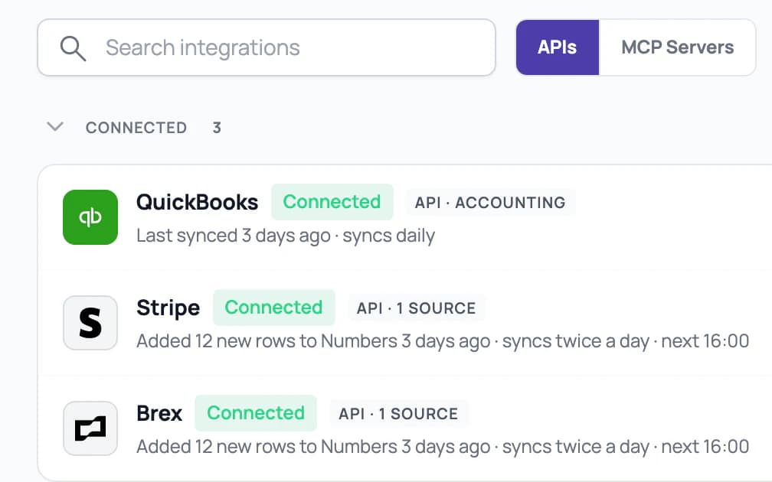This screenshot has height=482, width=772.
Task: Collapse the Connected section chevron
Action: point(55,127)
